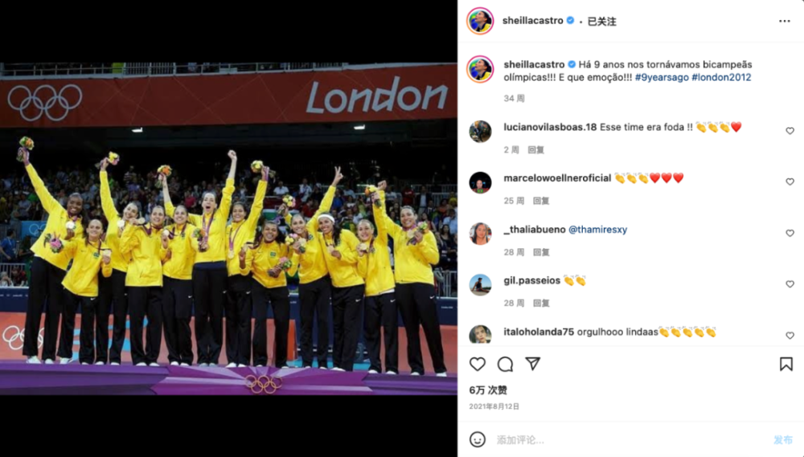This screenshot has width=804, height=457.
Task: Open the emoji picker smiley icon
Action: tap(478, 439)
